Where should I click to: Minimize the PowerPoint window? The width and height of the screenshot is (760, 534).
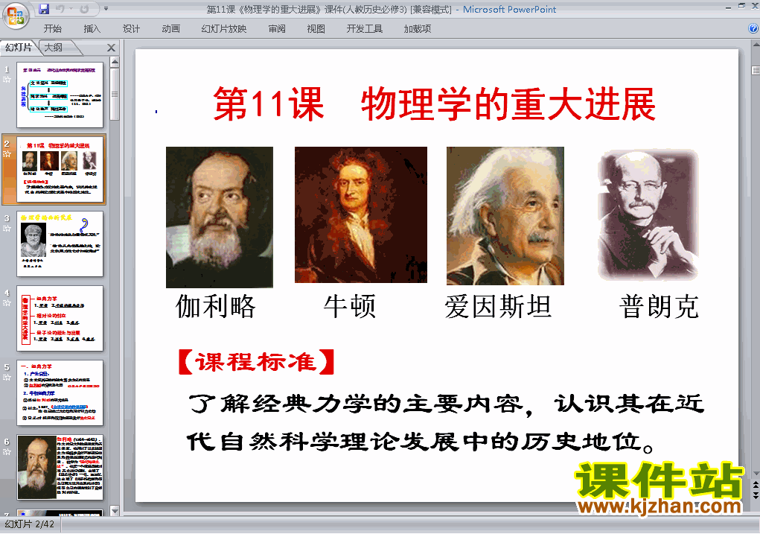tap(728, 7)
